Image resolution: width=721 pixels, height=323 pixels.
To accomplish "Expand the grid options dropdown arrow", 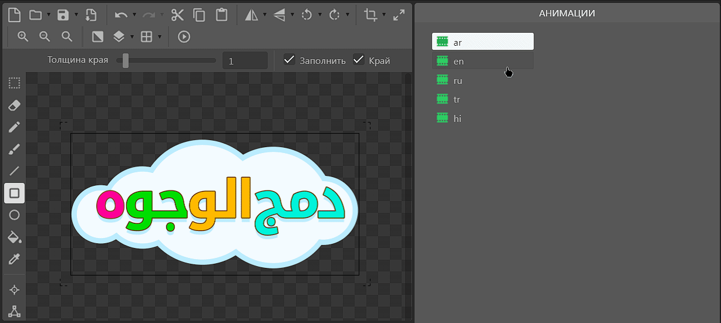I will click(x=159, y=37).
